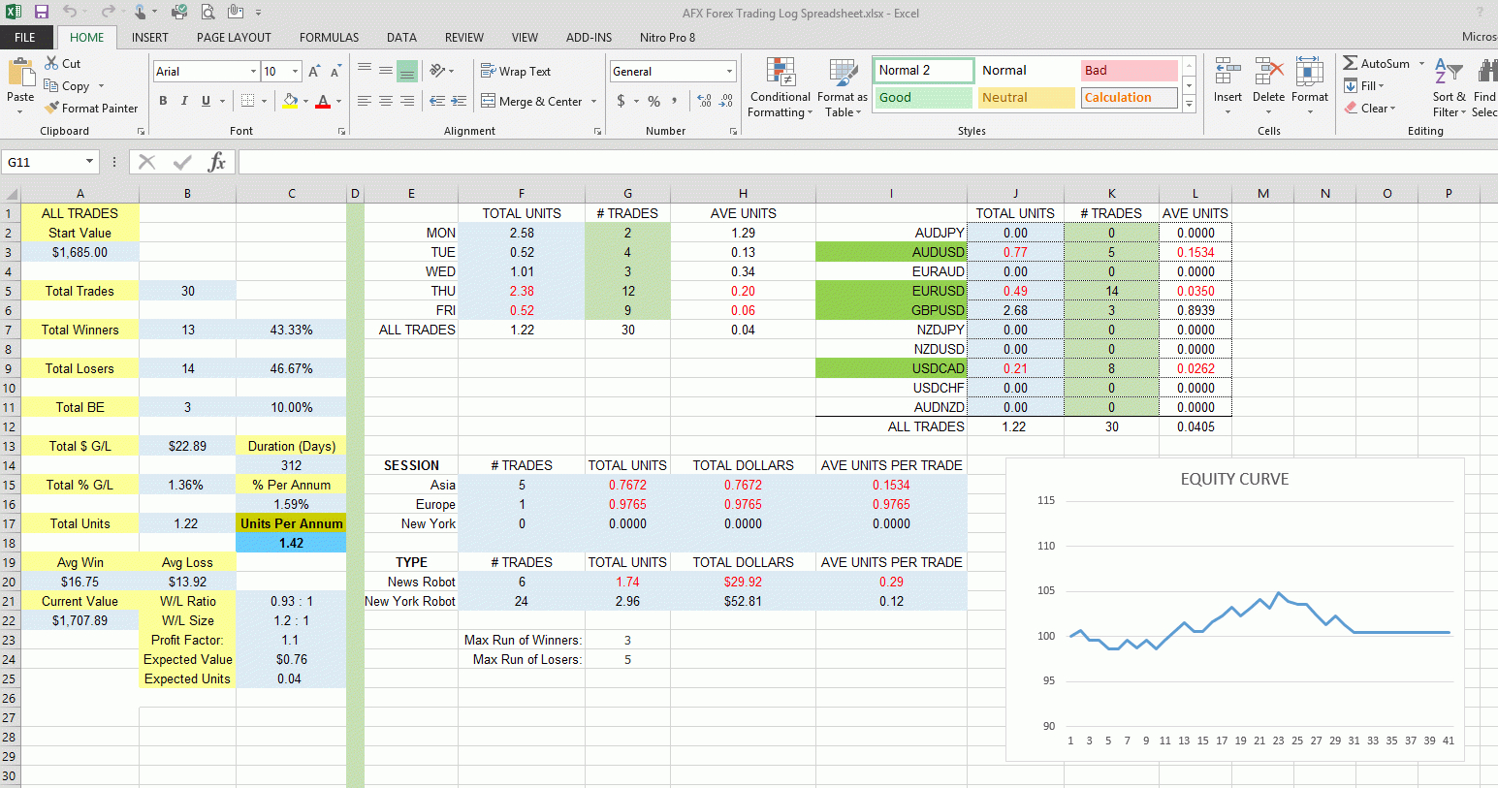
Task: Click the Insert Function fx icon
Action: 217,162
